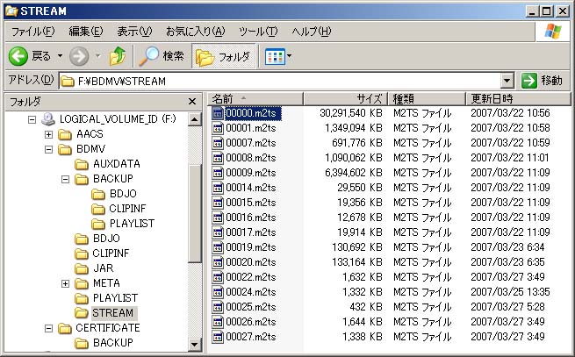
Task: Open the Back button history dropdown arrow
Action: point(60,56)
